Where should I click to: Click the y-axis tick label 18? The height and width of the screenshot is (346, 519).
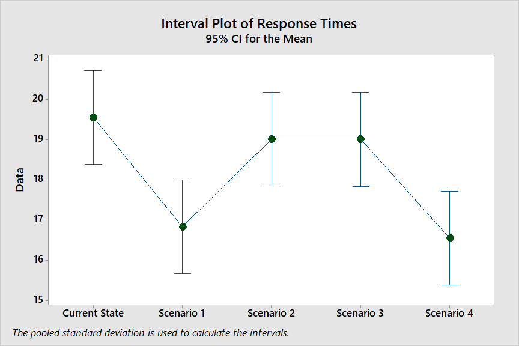[x=38, y=179]
